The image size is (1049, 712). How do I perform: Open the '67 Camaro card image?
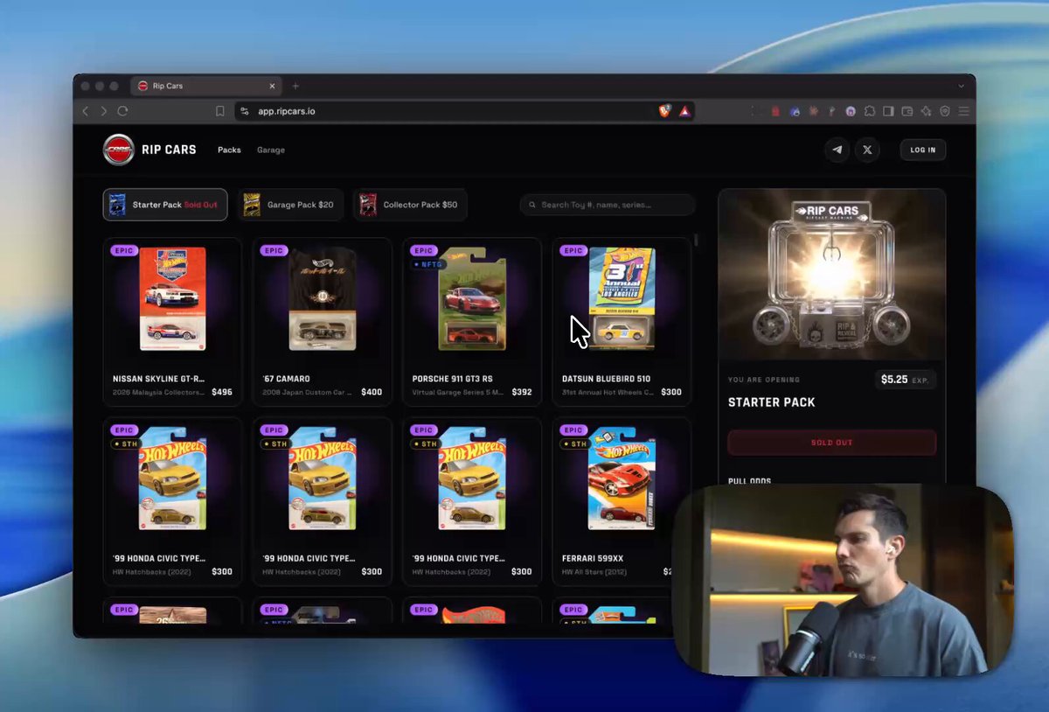pyautogui.click(x=323, y=299)
